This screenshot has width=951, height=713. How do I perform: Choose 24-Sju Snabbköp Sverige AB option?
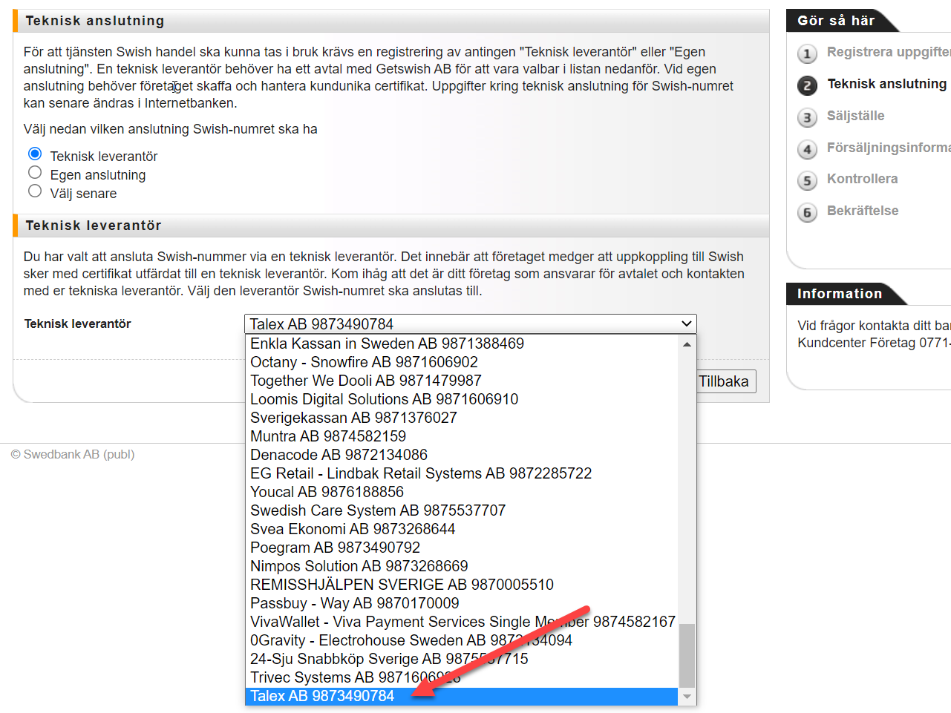(x=461, y=659)
